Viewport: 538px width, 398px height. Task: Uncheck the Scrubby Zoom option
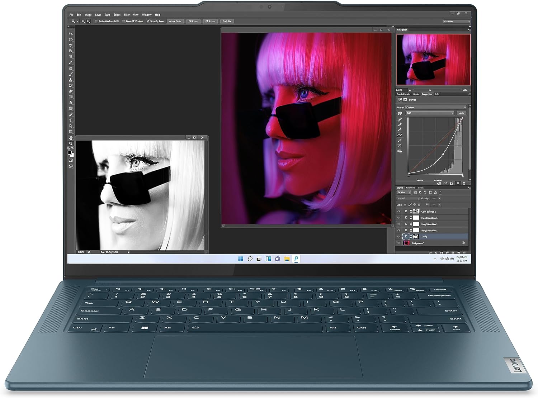(148, 21)
